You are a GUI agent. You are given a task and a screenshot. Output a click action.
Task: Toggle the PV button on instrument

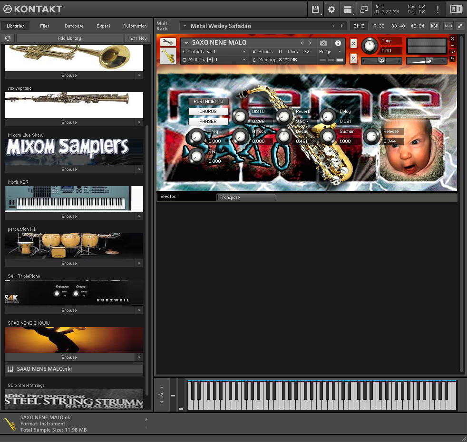pos(452,58)
